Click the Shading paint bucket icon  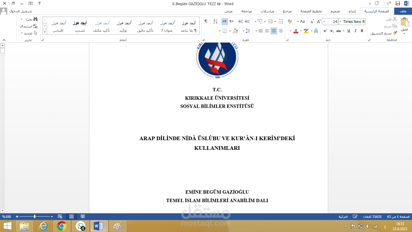(236, 31)
